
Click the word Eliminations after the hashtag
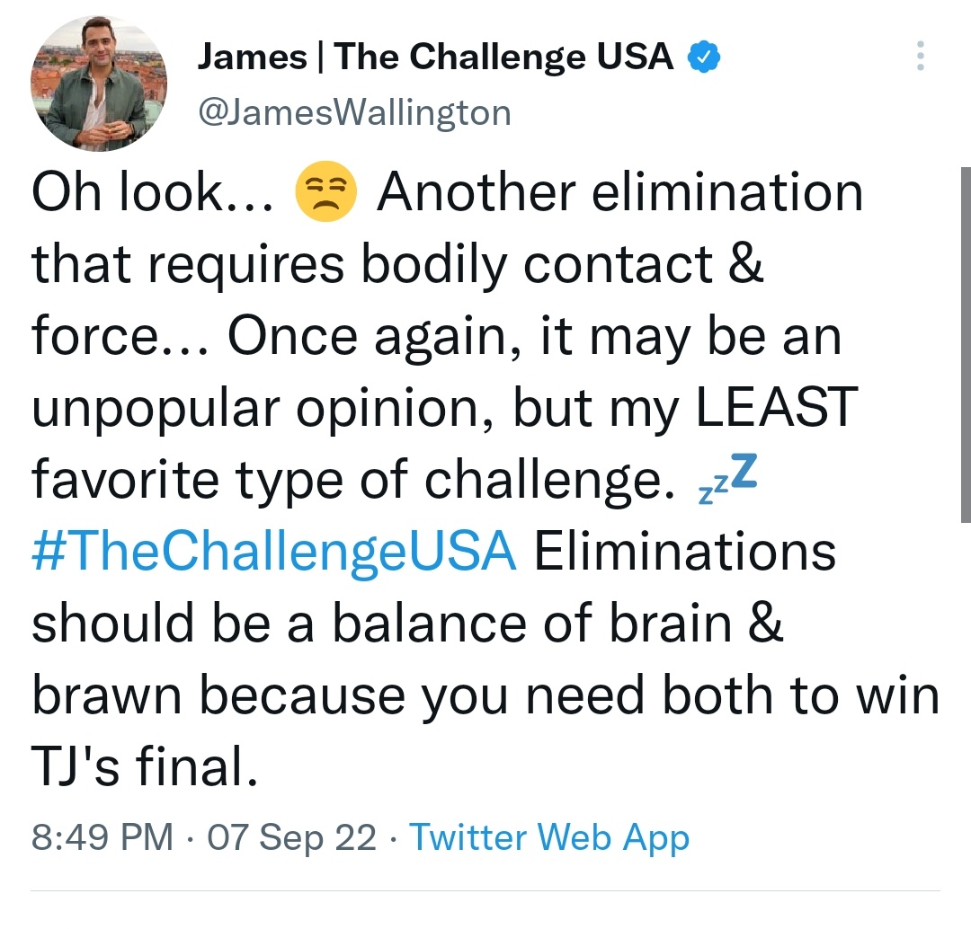tap(685, 551)
